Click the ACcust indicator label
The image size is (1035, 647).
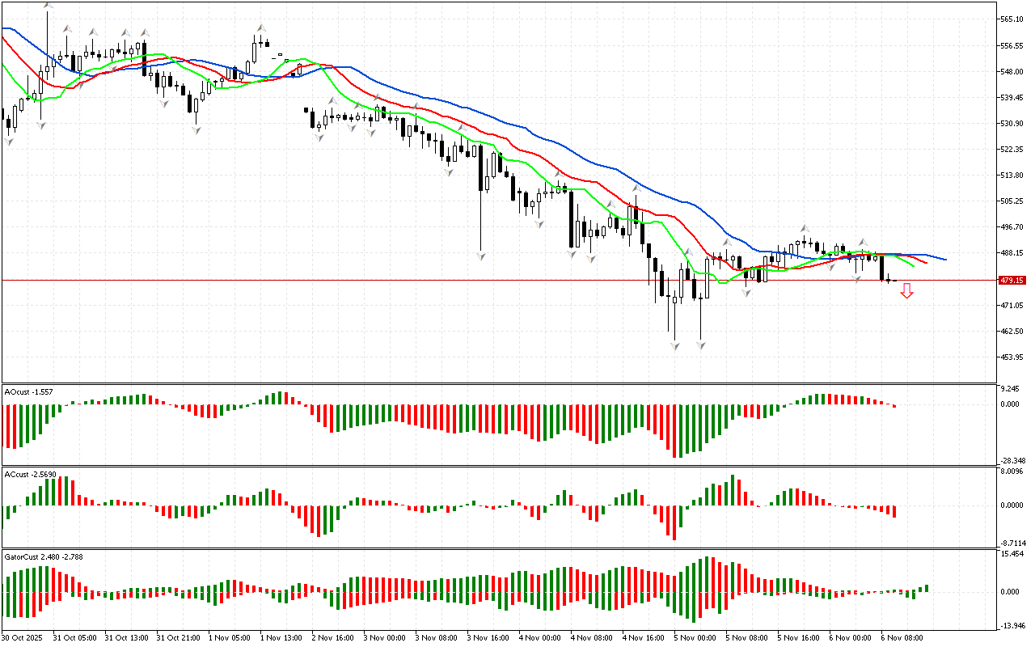(30, 474)
